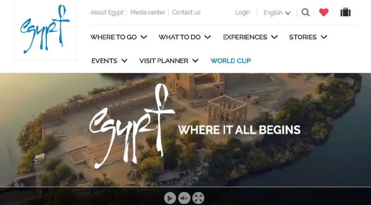This screenshot has height=205, width=371.
Task: Go to the World Cup page
Action: point(231,61)
